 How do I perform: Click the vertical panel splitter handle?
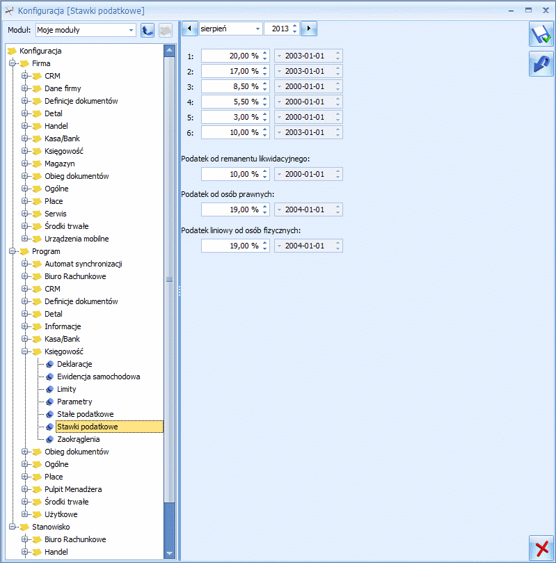(x=179, y=291)
